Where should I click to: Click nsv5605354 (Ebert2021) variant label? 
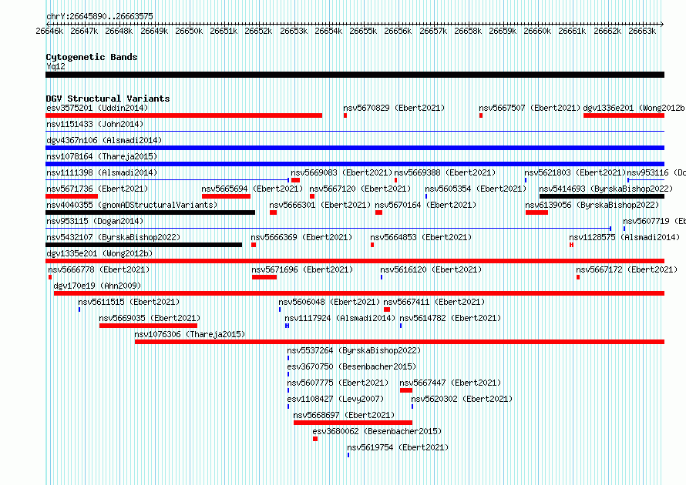click(x=476, y=189)
